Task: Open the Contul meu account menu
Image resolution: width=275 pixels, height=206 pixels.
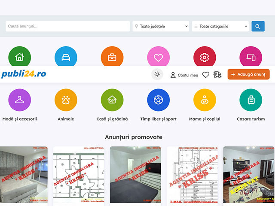Action: pyautogui.click(x=184, y=75)
